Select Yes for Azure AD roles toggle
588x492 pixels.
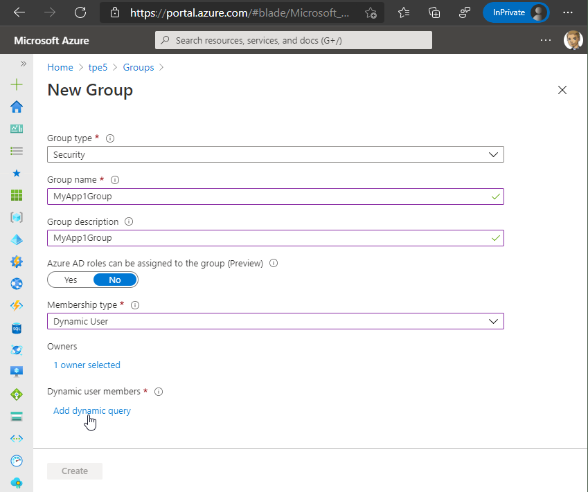(x=71, y=280)
